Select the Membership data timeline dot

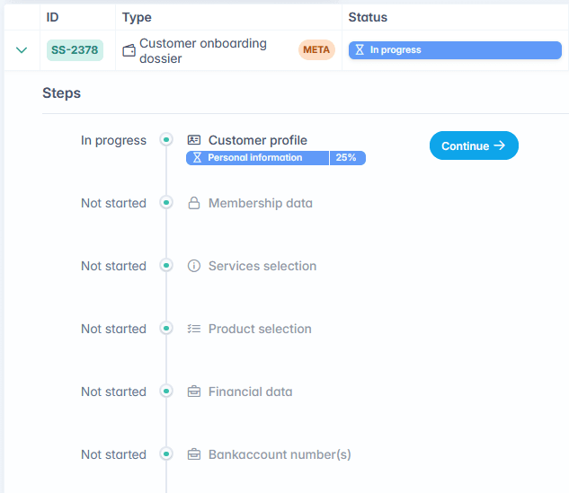click(x=165, y=203)
